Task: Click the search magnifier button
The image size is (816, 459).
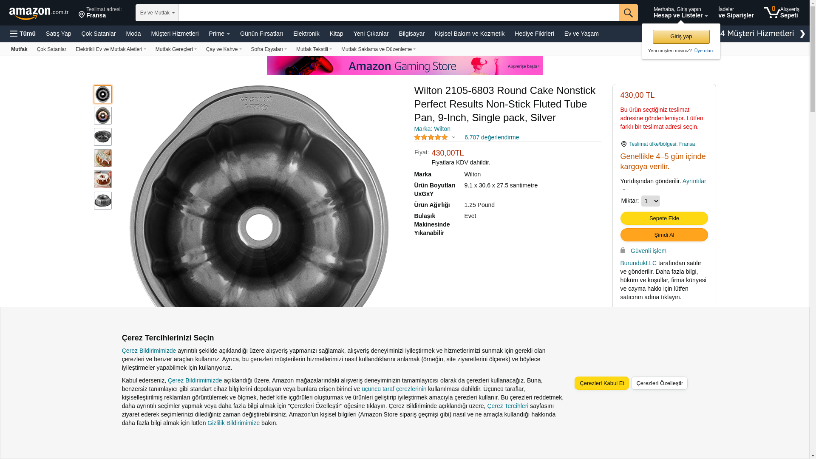Action: click(628, 13)
